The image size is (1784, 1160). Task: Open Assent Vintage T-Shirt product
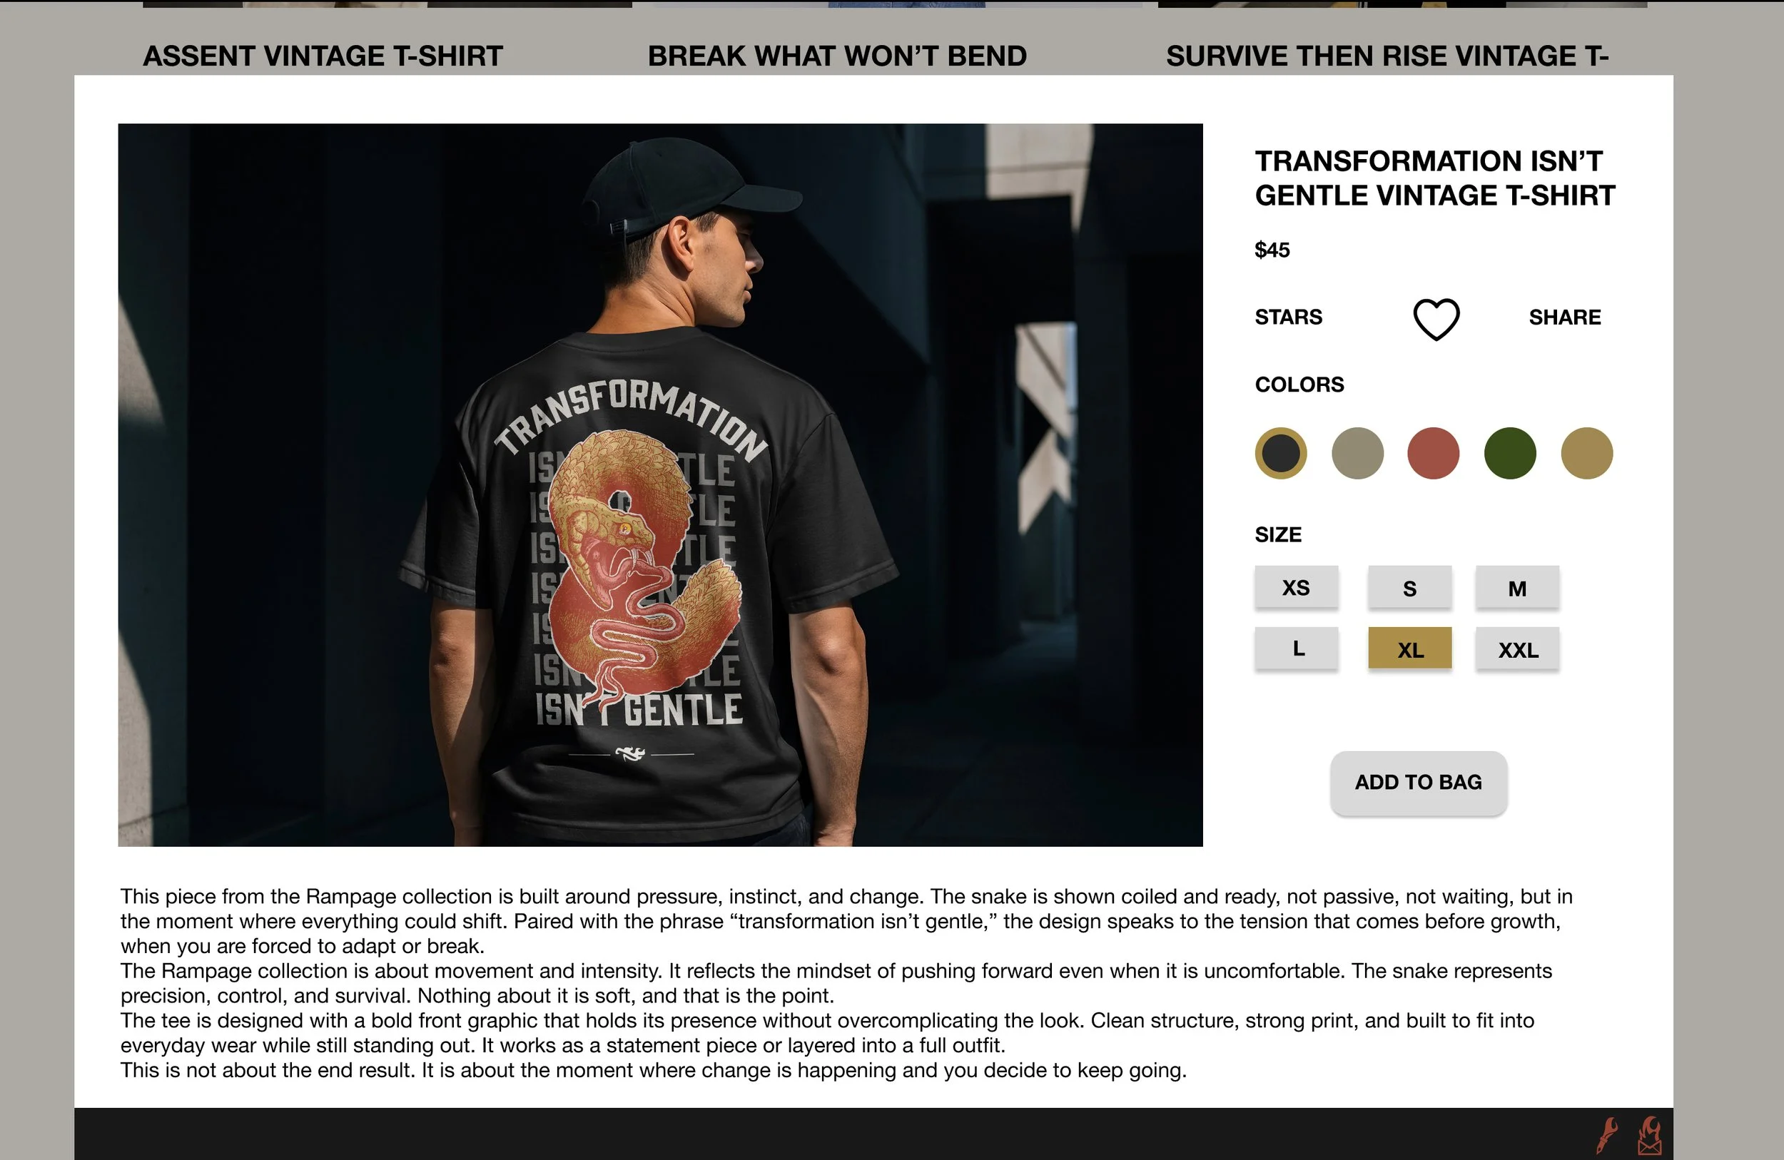tap(323, 56)
